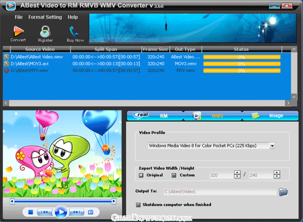This screenshot has width=303, height=222.
Task: Capture snapshot with the camera icon
Action: tap(91, 212)
